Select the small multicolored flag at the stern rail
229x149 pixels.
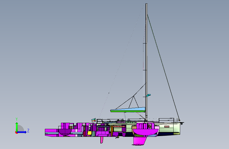[x=94, y=120]
